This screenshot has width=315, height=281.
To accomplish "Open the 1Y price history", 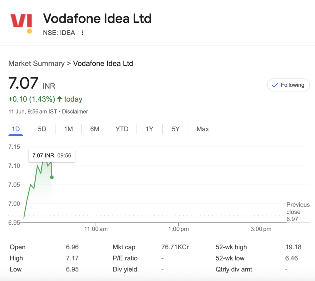I will 149,129.
